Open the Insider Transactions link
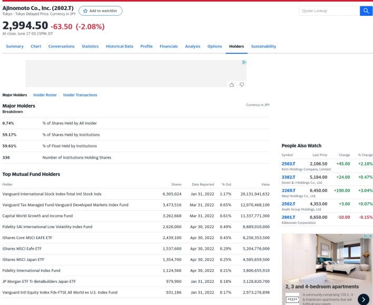The width and height of the screenshot is (373, 305). pyautogui.click(x=80, y=95)
